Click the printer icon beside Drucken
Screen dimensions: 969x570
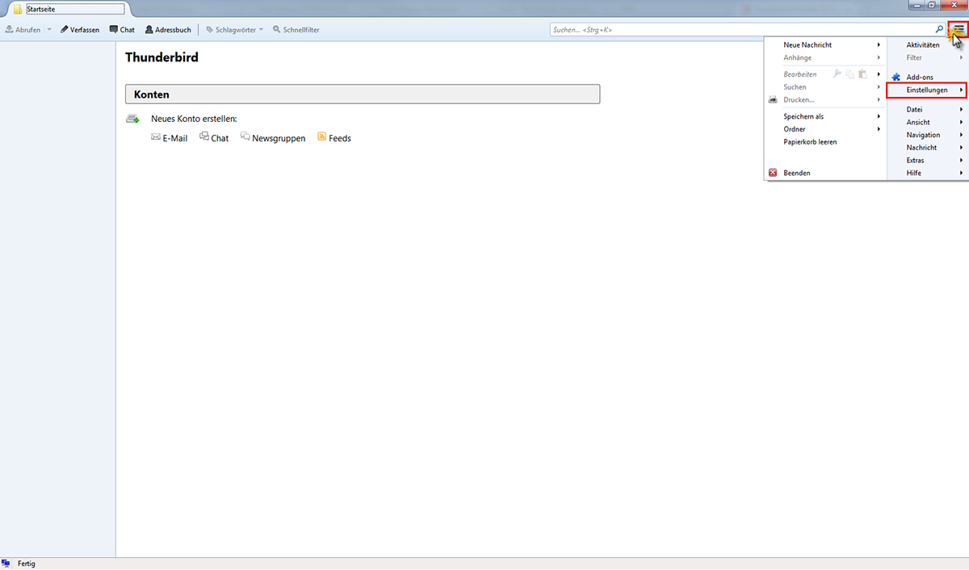pyautogui.click(x=773, y=99)
